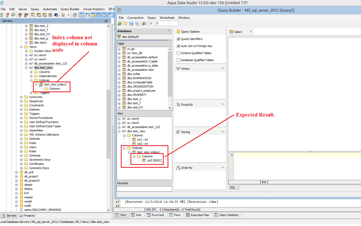Click the New Query icon with green plus
The height and width of the screenshot is (226, 361).
click(120, 24)
